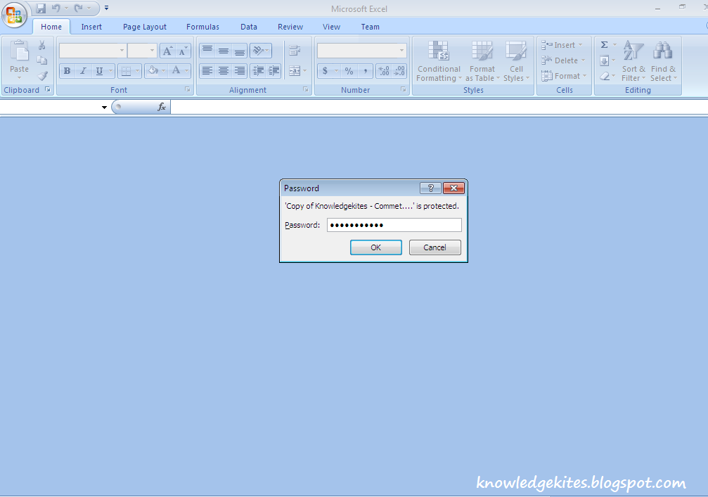Click Merge and Center icon
This screenshot has width=708, height=497.
tap(295, 71)
